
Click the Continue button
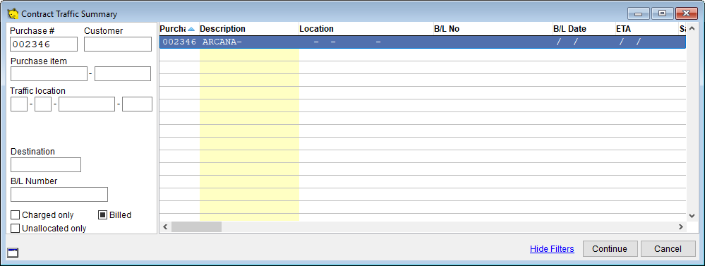tap(610, 249)
